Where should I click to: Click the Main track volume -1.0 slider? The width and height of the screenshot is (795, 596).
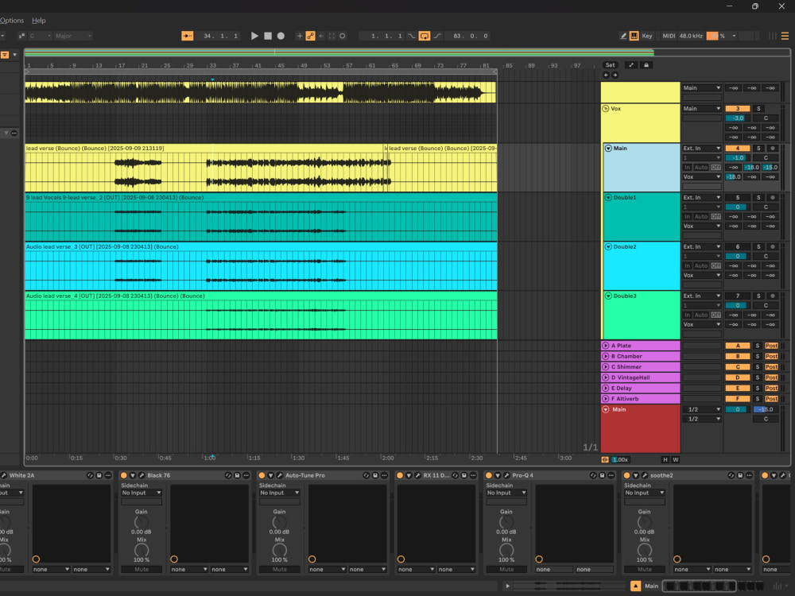click(x=738, y=158)
